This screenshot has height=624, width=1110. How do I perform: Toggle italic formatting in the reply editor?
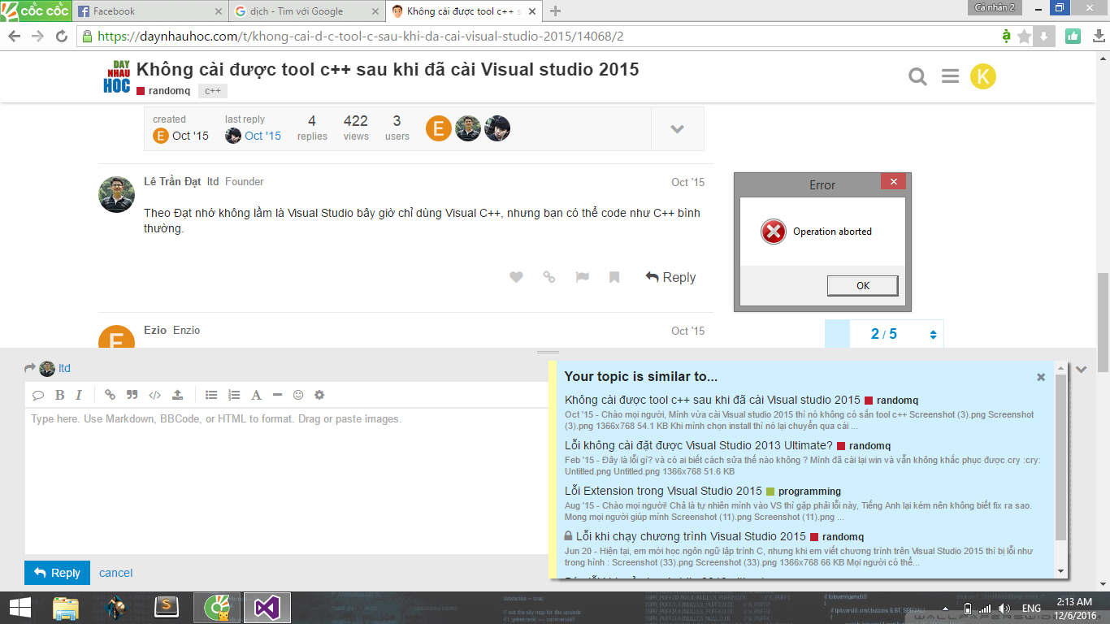point(79,395)
